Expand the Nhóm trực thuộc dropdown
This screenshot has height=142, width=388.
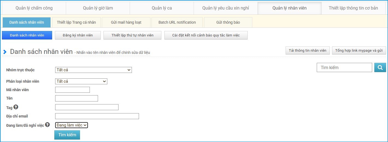pyautogui.click(x=93, y=70)
